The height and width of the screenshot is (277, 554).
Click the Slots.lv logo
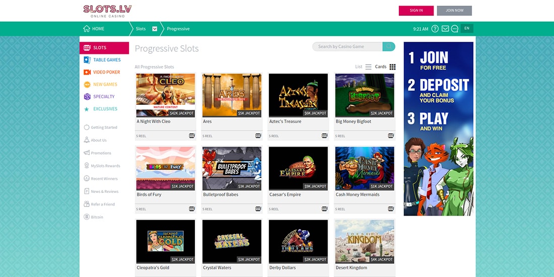[x=107, y=11]
